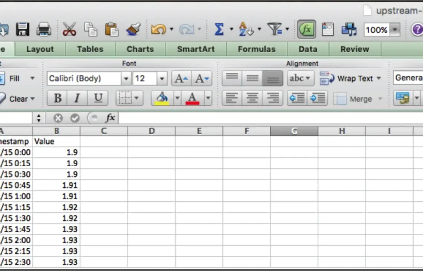Select the Data ribbon tab
This screenshot has width=423, height=271.
308,49
